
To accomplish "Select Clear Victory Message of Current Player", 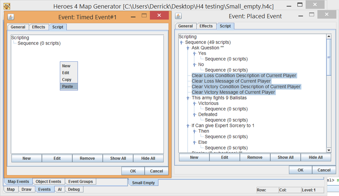I will click(x=233, y=93).
